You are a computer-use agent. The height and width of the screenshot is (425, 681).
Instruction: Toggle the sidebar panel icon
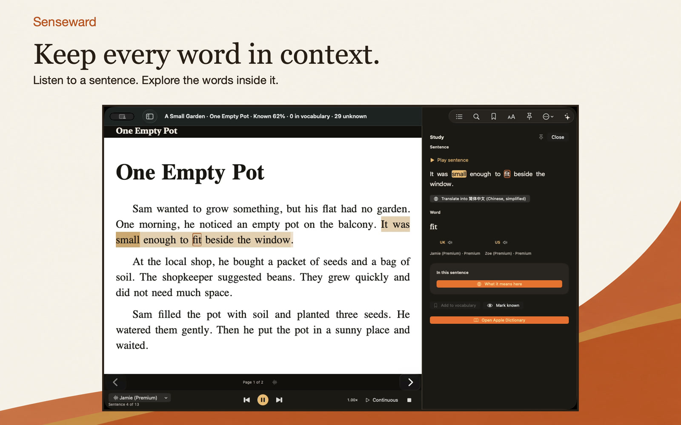coord(149,116)
